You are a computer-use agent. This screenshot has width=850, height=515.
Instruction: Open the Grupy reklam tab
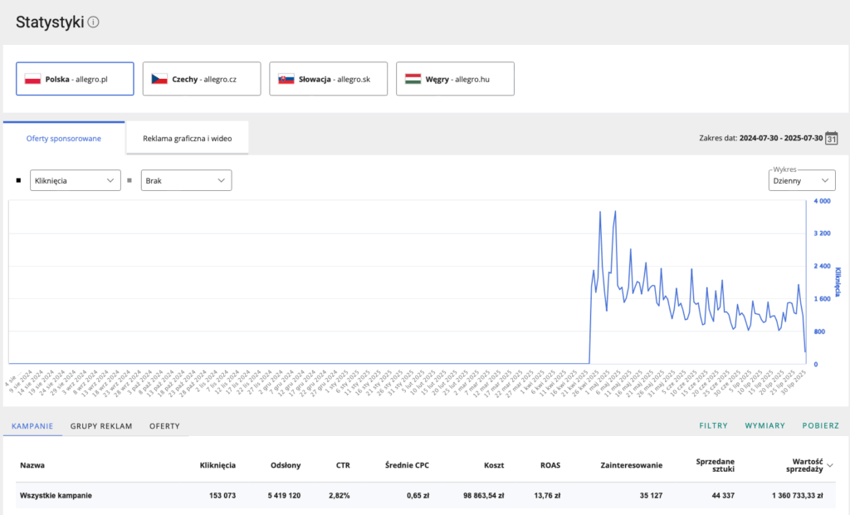point(101,426)
